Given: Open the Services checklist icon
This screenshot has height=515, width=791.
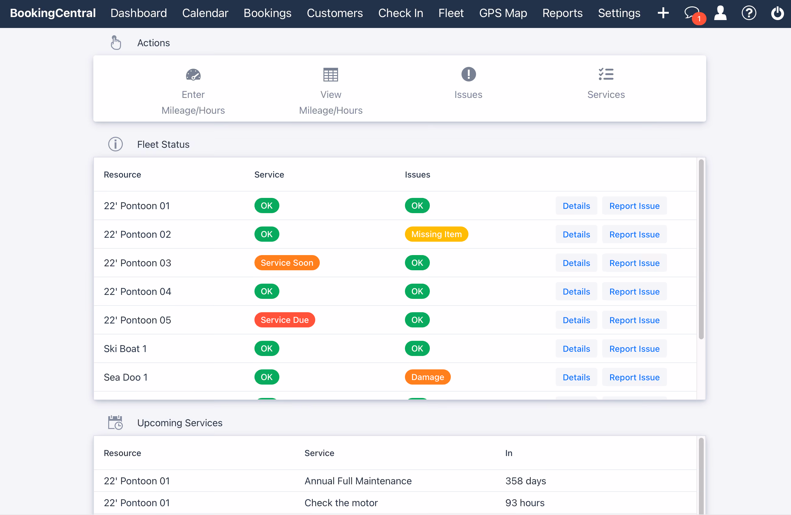Looking at the screenshot, I should (606, 74).
